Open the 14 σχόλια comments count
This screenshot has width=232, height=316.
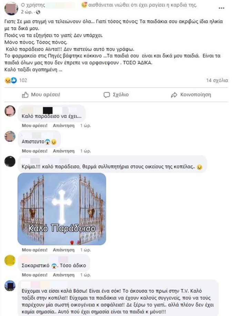tap(217, 80)
